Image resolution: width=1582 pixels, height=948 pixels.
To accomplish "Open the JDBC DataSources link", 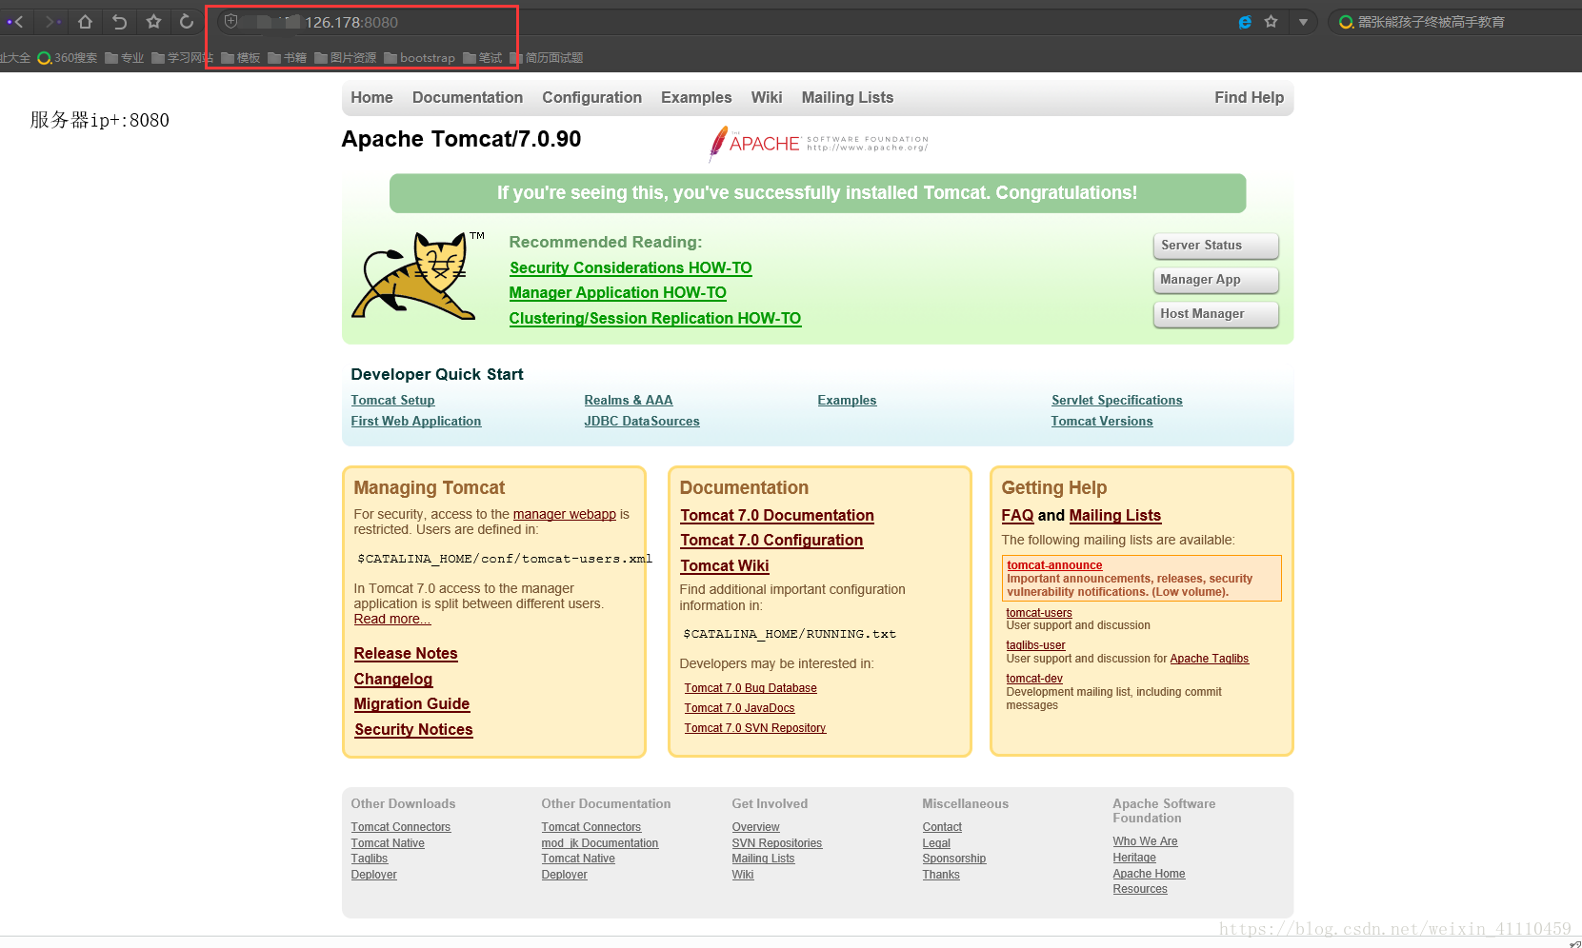I will [642, 422].
